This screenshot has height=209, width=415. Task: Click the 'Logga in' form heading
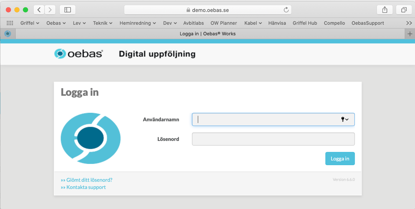point(80,92)
